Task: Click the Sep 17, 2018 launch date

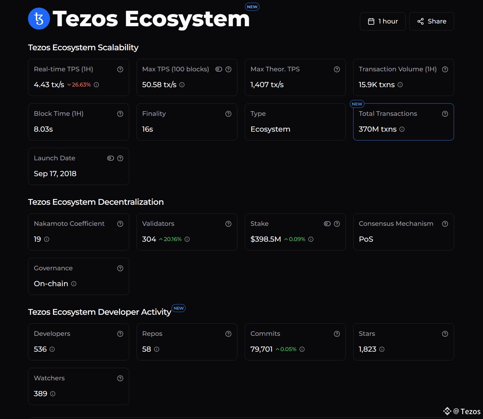Action: click(x=55, y=174)
